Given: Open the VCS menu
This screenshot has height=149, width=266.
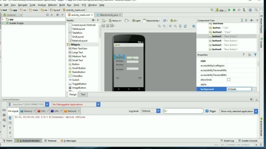Looking at the screenshot, I should coord(84,5).
